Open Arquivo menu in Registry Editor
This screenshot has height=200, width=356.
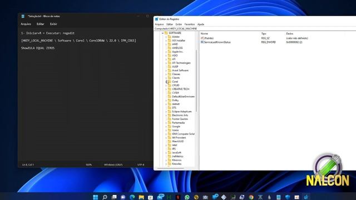click(x=159, y=24)
